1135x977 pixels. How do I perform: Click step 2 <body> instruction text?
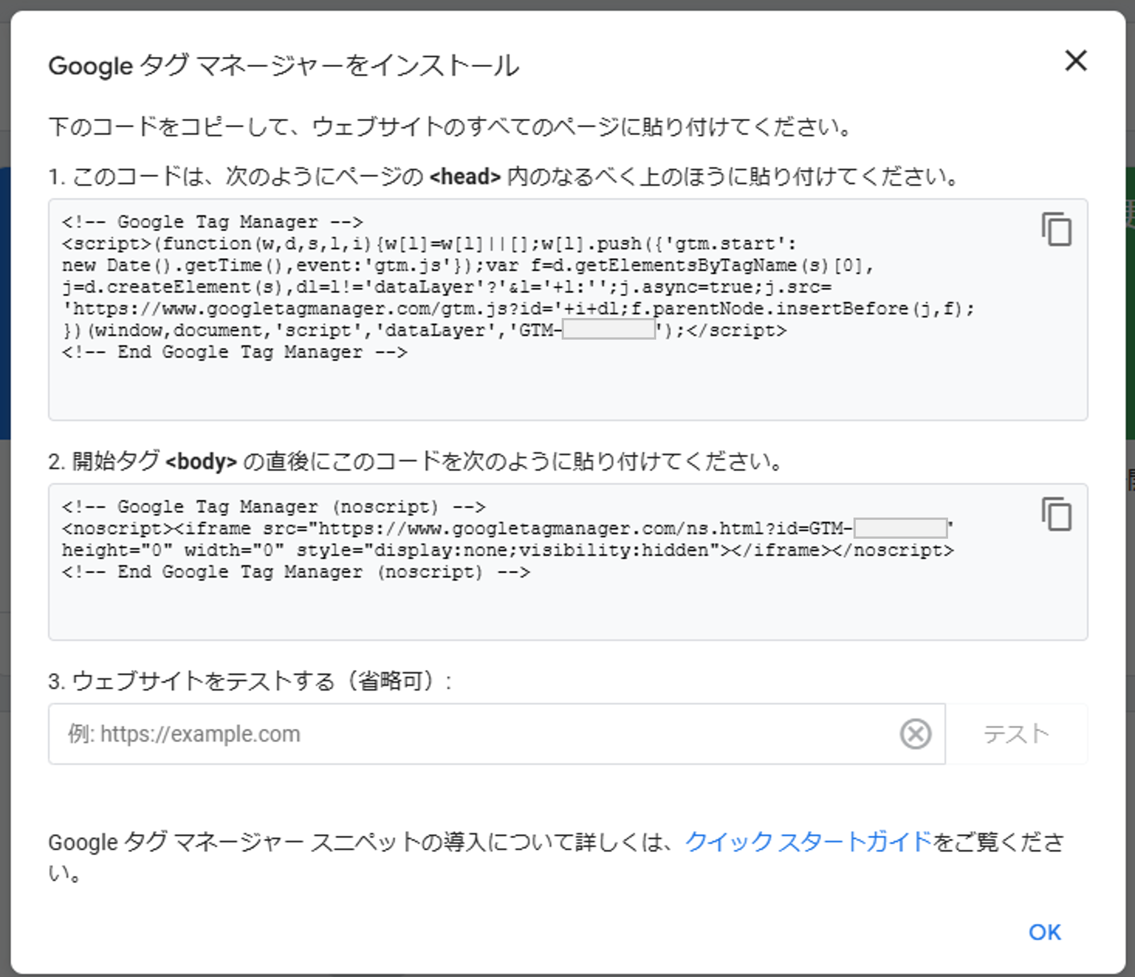416,461
